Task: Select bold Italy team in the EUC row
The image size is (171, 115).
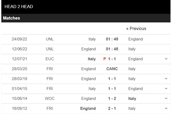Action: click(x=92, y=59)
